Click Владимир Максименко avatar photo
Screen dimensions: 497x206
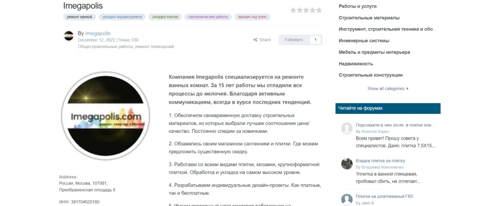point(347,164)
